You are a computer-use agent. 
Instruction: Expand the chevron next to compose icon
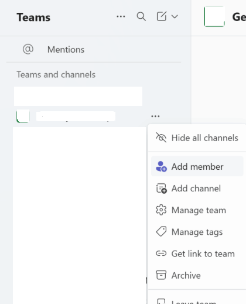(175, 16)
